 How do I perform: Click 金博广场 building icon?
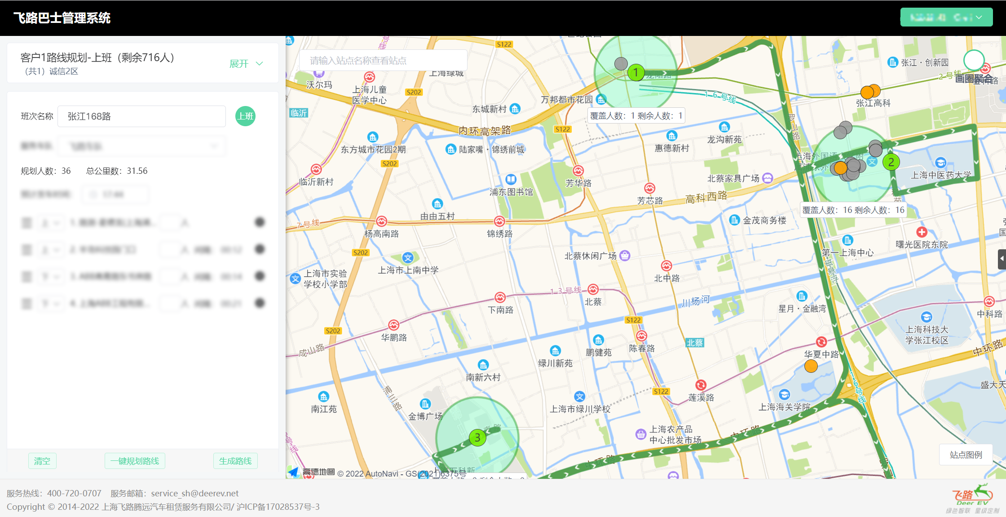(425, 404)
